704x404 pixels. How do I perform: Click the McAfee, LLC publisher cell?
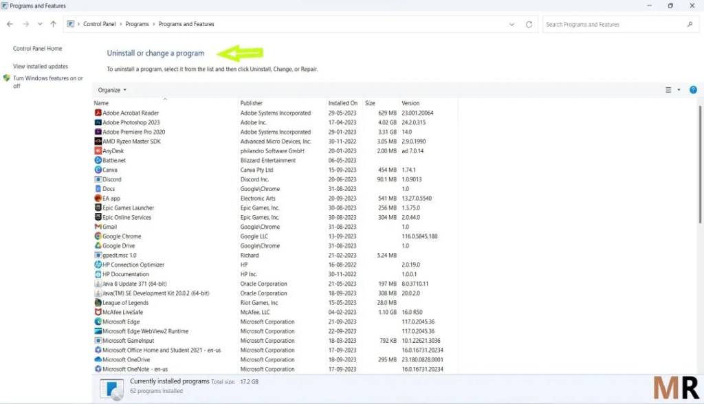[x=255, y=312]
